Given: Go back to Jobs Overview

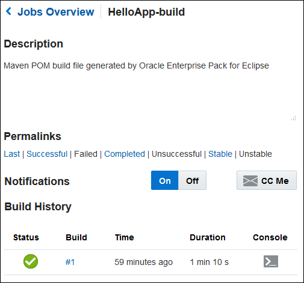Looking at the screenshot, I should pos(55,12).
